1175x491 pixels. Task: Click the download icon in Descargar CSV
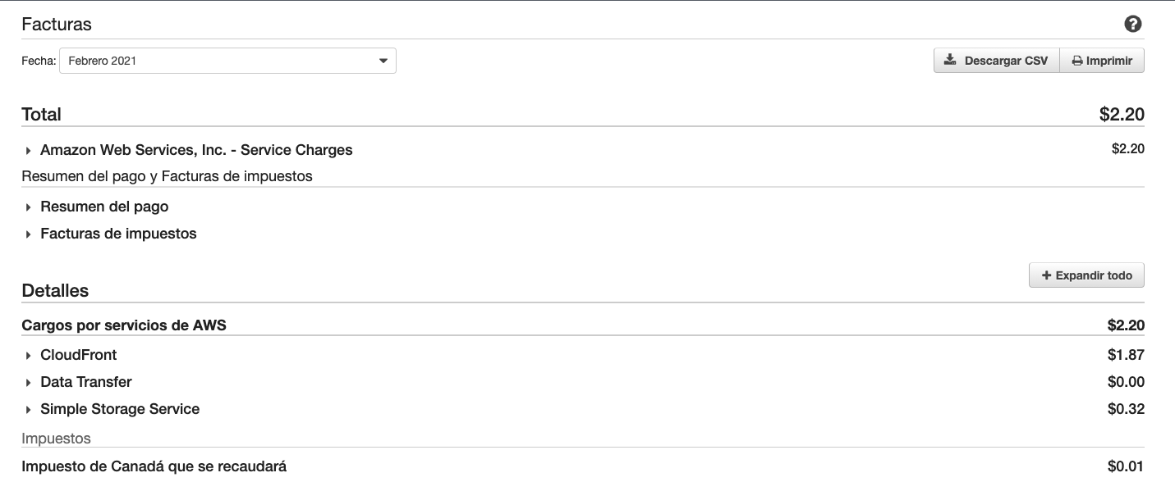click(x=950, y=61)
